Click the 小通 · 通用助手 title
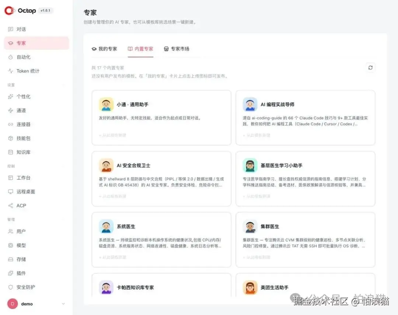398x315 pixels. [133, 104]
